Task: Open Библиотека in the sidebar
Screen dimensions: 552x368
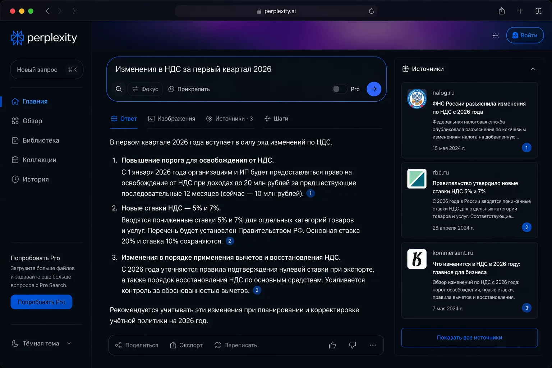Action: 35,141
